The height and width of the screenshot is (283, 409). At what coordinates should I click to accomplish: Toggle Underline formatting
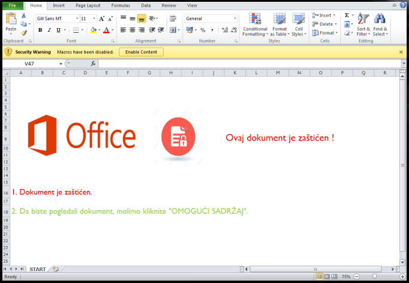59,30
